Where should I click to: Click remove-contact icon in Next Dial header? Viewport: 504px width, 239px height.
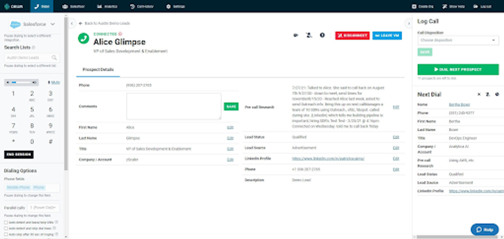click(x=488, y=94)
